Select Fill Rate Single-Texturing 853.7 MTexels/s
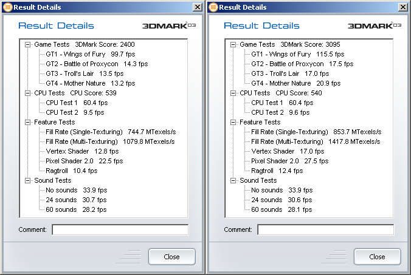 pos(316,132)
